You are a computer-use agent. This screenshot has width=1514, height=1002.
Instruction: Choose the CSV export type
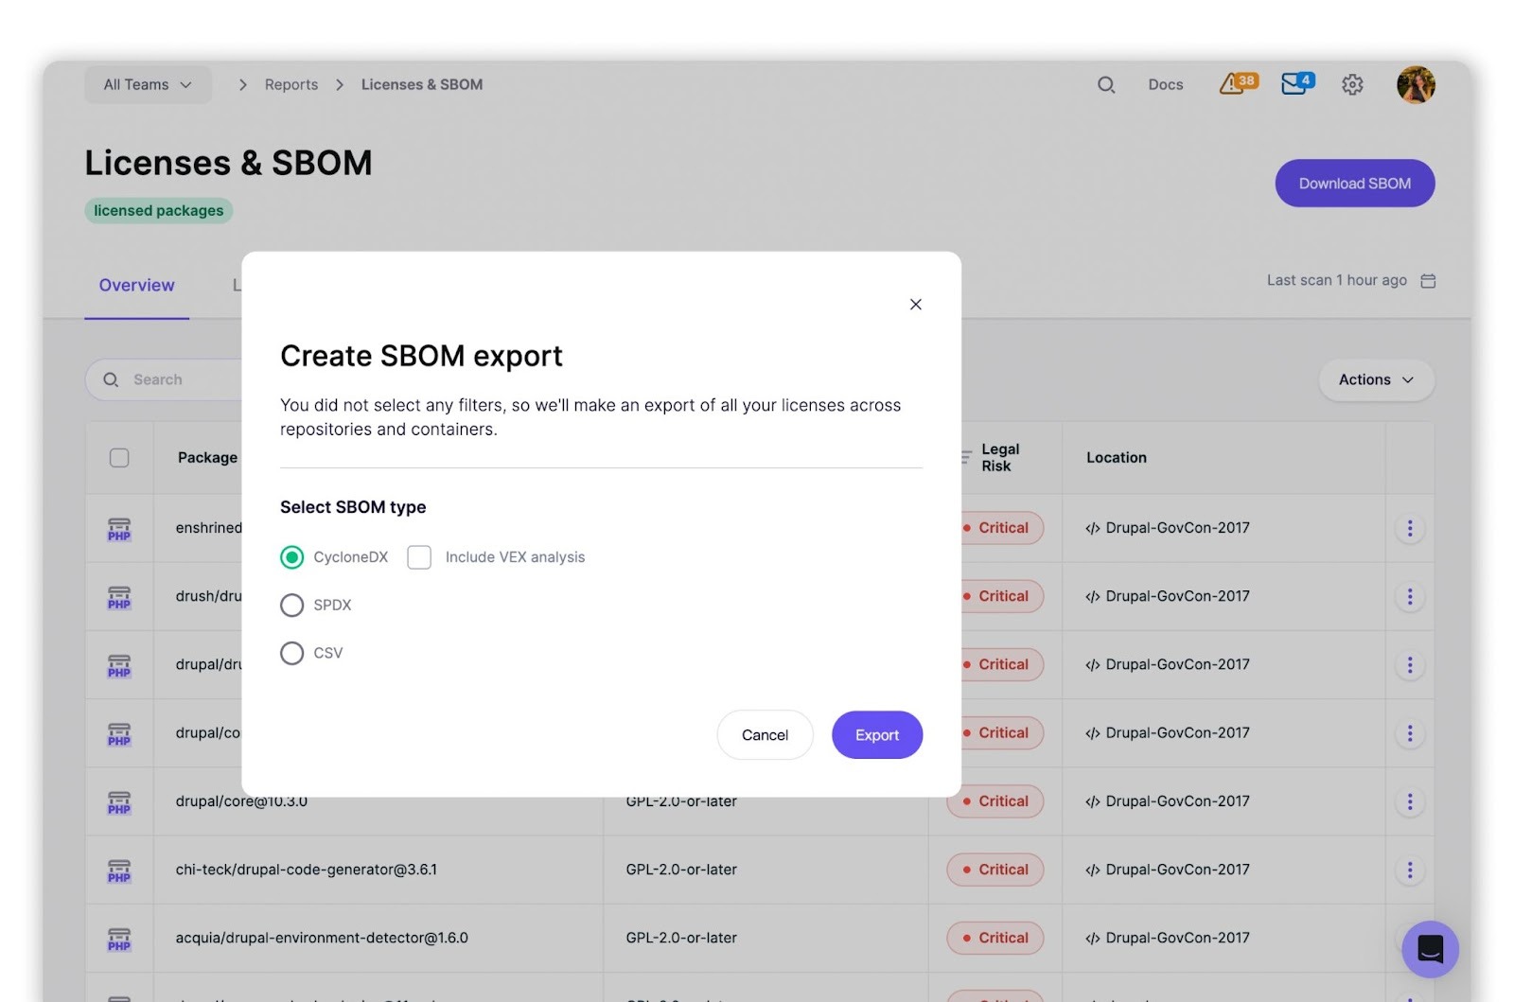coord(292,653)
